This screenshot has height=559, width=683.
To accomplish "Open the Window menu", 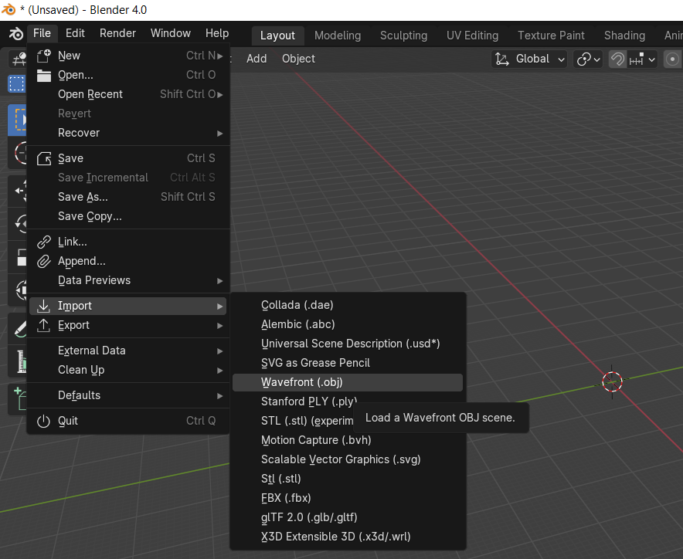I will pos(170,33).
